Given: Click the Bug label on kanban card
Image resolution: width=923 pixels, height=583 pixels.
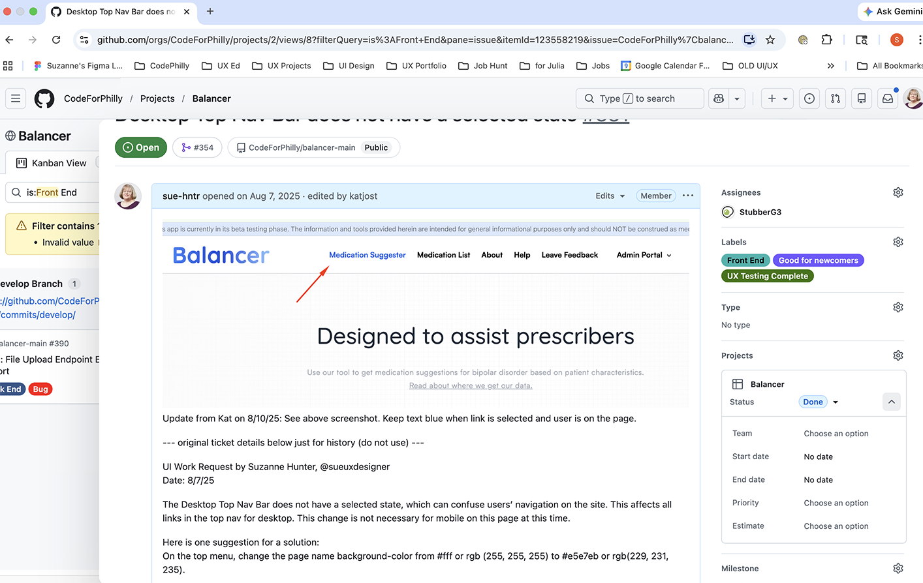Looking at the screenshot, I should pyautogui.click(x=40, y=389).
